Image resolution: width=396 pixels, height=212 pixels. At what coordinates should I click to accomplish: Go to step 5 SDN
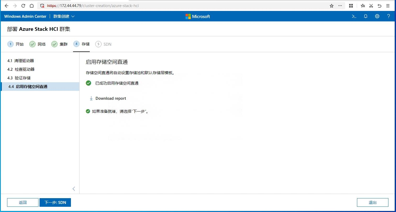pos(103,44)
